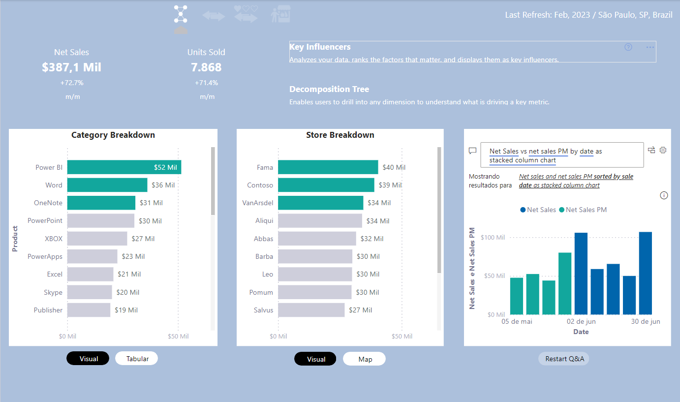Click the suggested query restatement link
Screen dimensions: 680x402
576,181
